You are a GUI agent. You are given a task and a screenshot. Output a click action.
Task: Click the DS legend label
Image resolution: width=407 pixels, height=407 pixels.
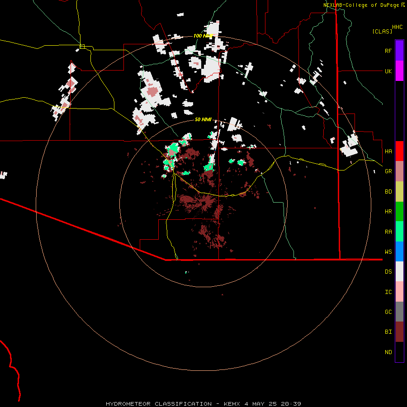(x=388, y=272)
